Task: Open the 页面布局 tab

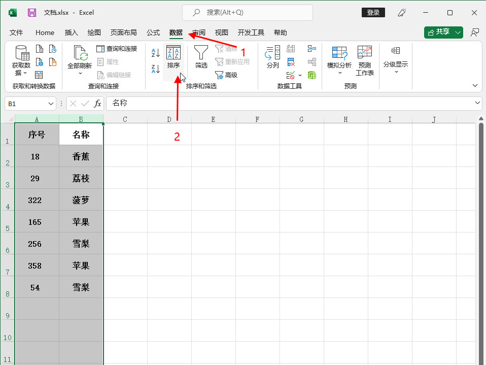Action: [124, 32]
